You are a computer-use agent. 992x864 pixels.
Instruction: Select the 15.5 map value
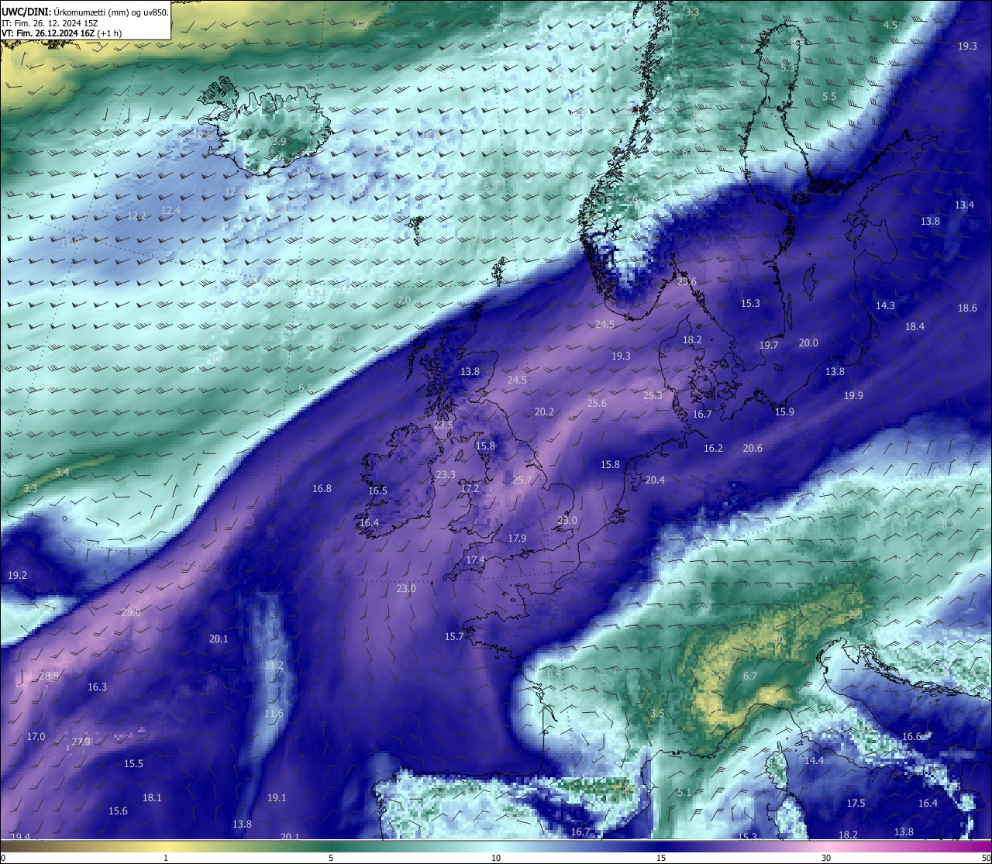133,763
